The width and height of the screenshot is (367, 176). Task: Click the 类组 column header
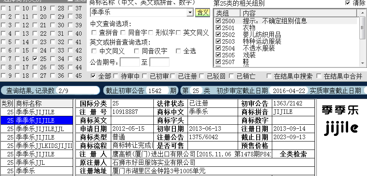coord(227,13)
